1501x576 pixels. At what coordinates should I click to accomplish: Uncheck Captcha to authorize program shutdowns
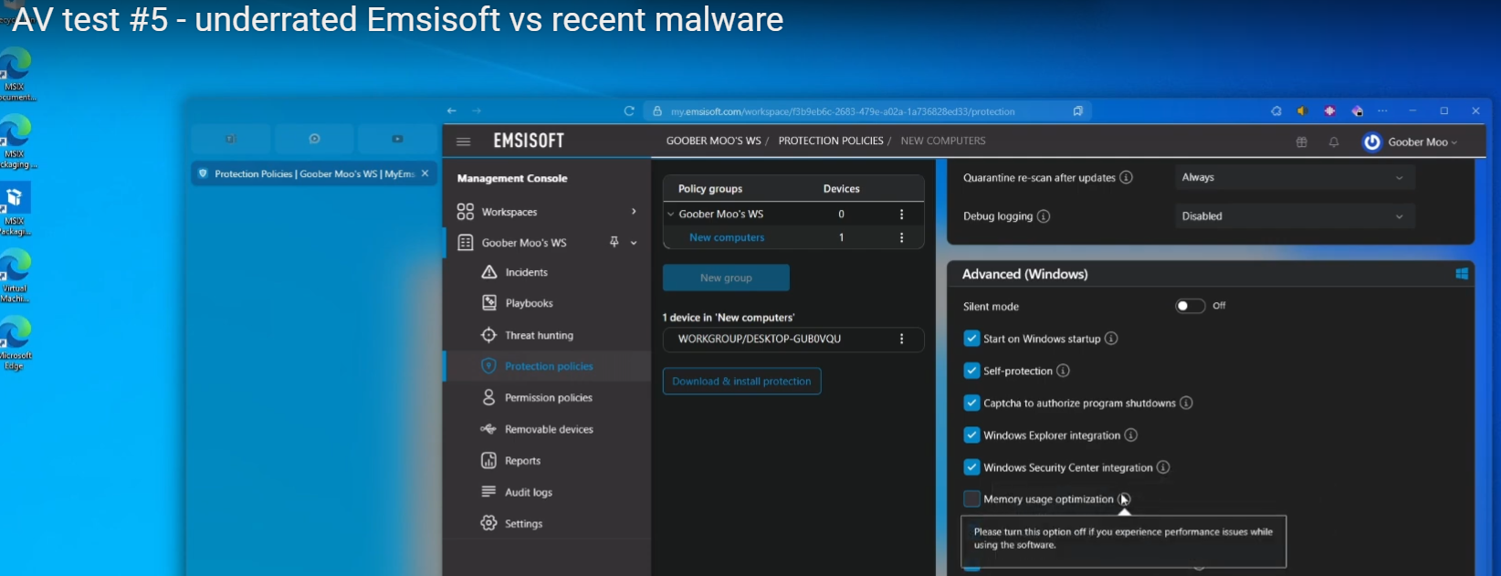(x=971, y=403)
